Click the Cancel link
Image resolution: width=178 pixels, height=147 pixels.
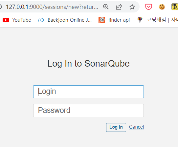[136, 127]
